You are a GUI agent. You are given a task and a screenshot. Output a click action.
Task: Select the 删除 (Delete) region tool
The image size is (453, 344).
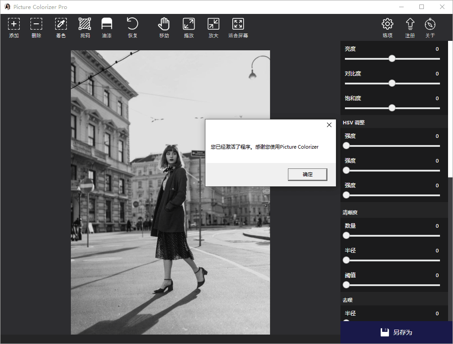[36, 24]
